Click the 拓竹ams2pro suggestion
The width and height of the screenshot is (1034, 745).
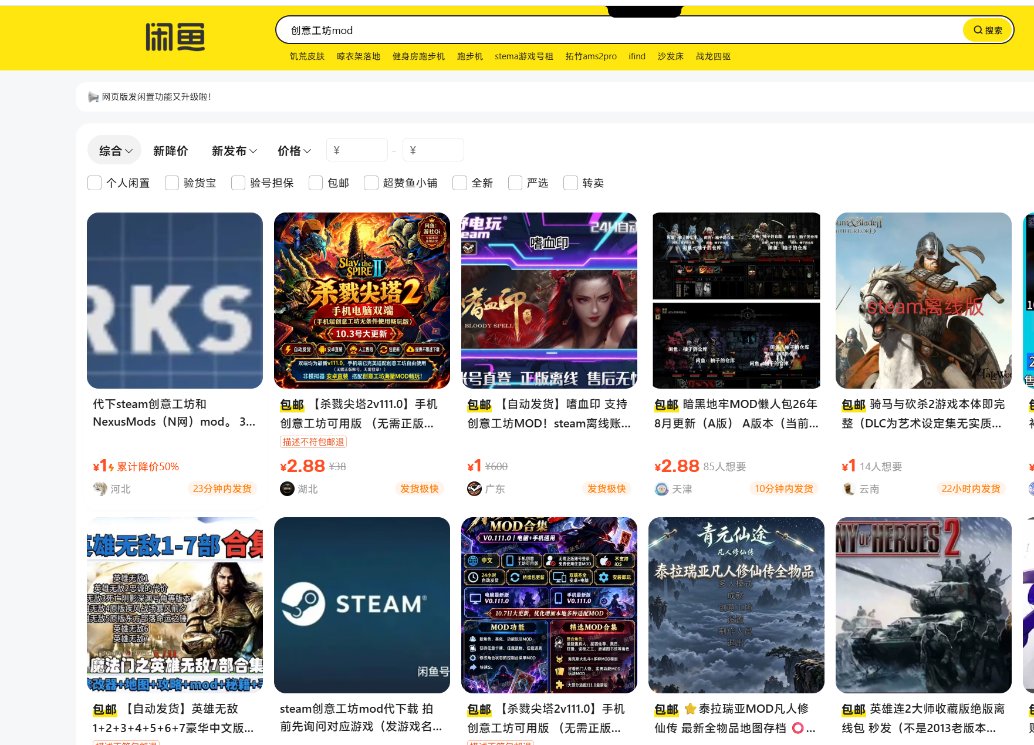[591, 56]
